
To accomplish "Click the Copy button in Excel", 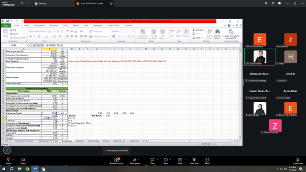I will [x=15, y=34].
